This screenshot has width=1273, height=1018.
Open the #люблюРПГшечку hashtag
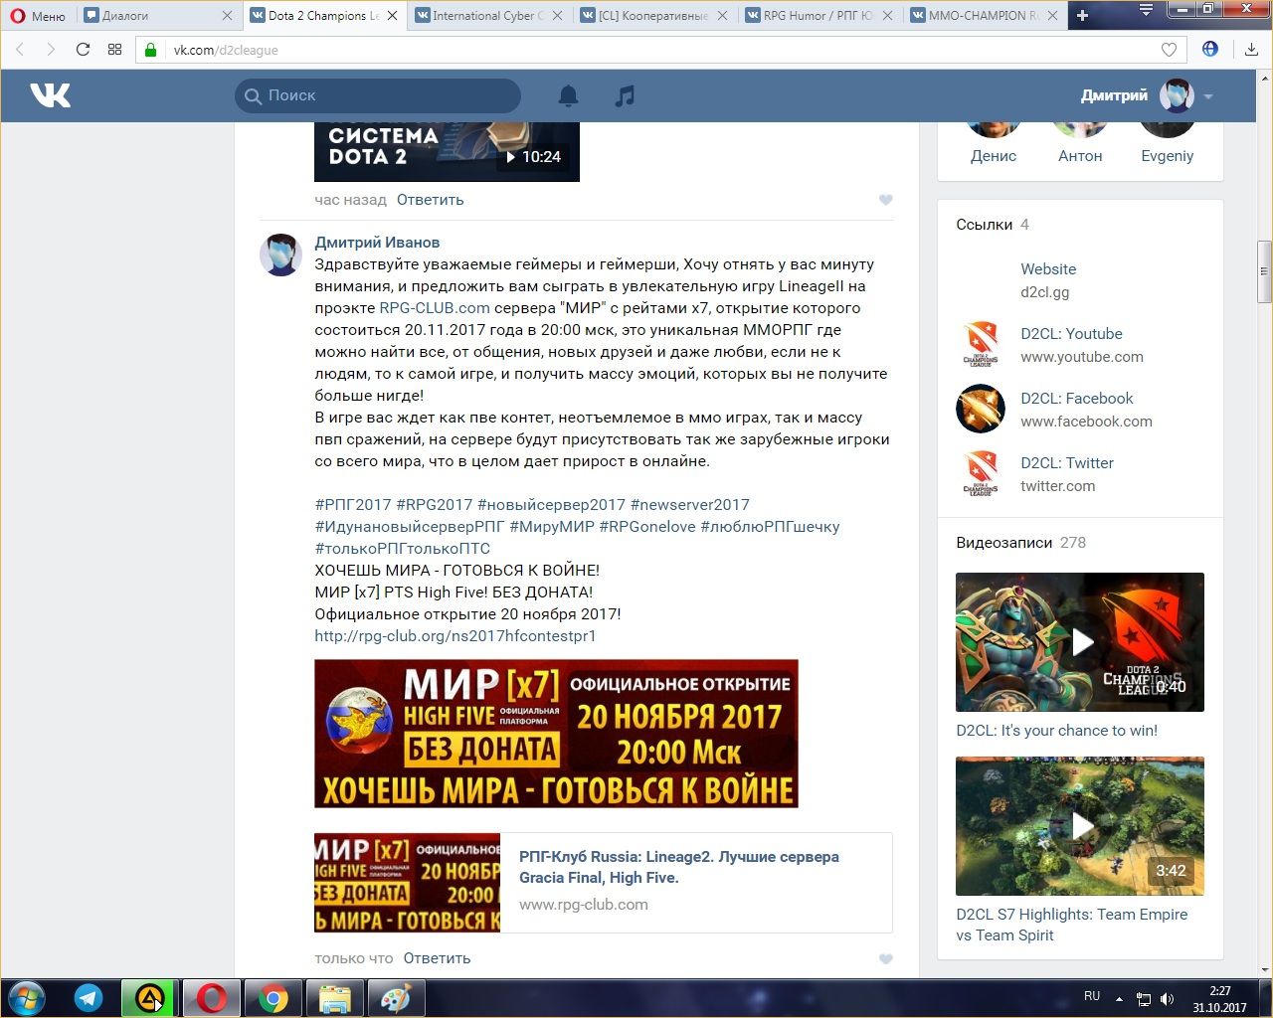(x=770, y=527)
